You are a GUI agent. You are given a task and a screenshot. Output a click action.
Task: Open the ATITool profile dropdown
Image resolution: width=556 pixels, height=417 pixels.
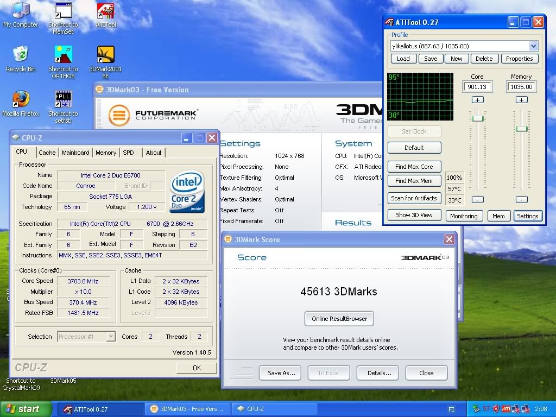[533, 46]
